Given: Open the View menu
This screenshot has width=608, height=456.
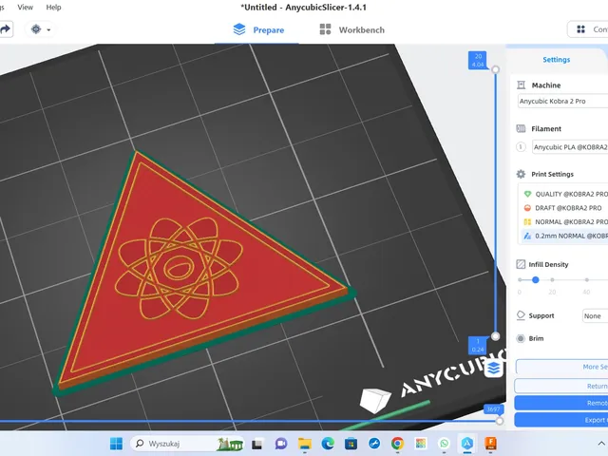Looking at the screenshot, I should pos(26,7).
